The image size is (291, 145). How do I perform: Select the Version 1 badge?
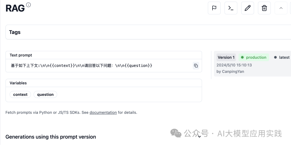pos(226,57)
